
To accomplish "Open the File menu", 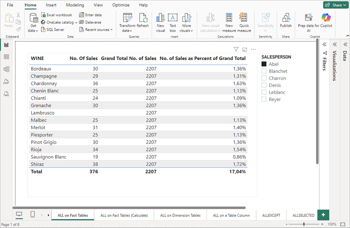I will [10, 5].
